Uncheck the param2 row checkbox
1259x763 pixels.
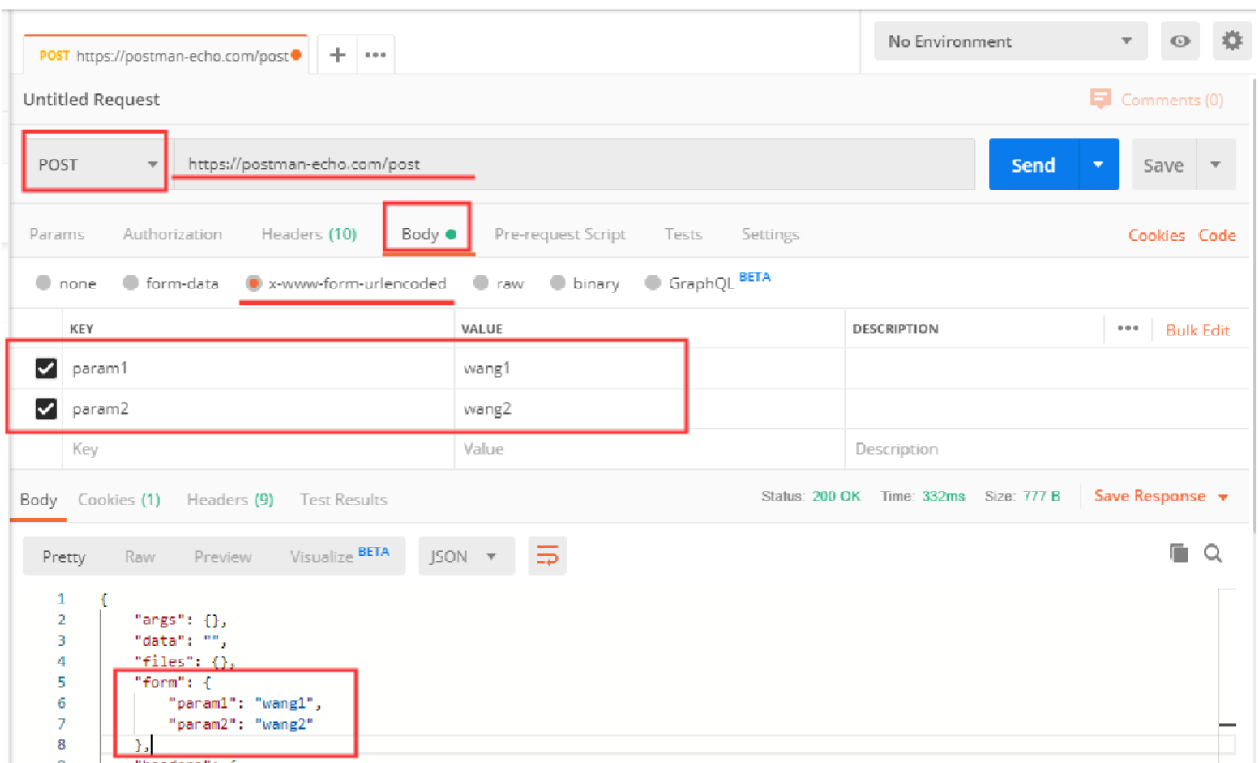46,408
